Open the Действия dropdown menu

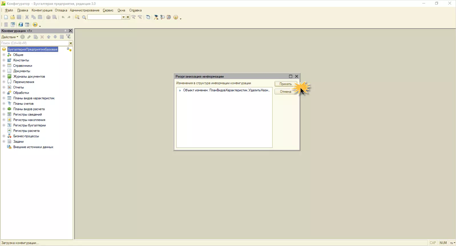(x=10, y=37)
